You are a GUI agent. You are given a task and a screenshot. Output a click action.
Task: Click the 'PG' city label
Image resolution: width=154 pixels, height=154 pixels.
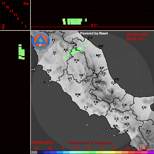pos(77,60)
